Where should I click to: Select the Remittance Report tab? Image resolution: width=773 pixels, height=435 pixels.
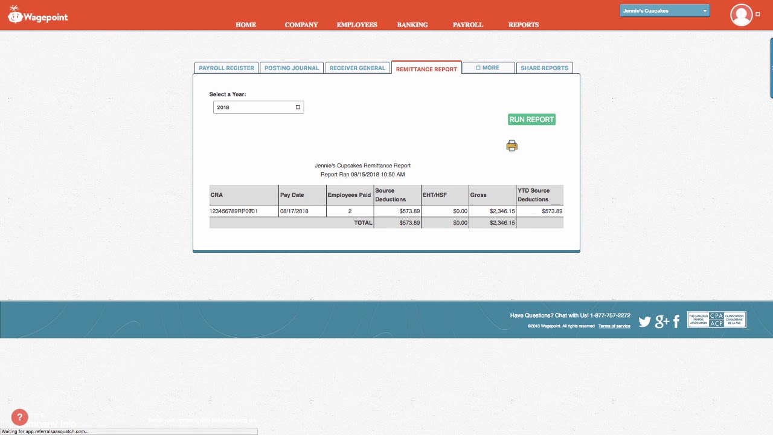426,68
